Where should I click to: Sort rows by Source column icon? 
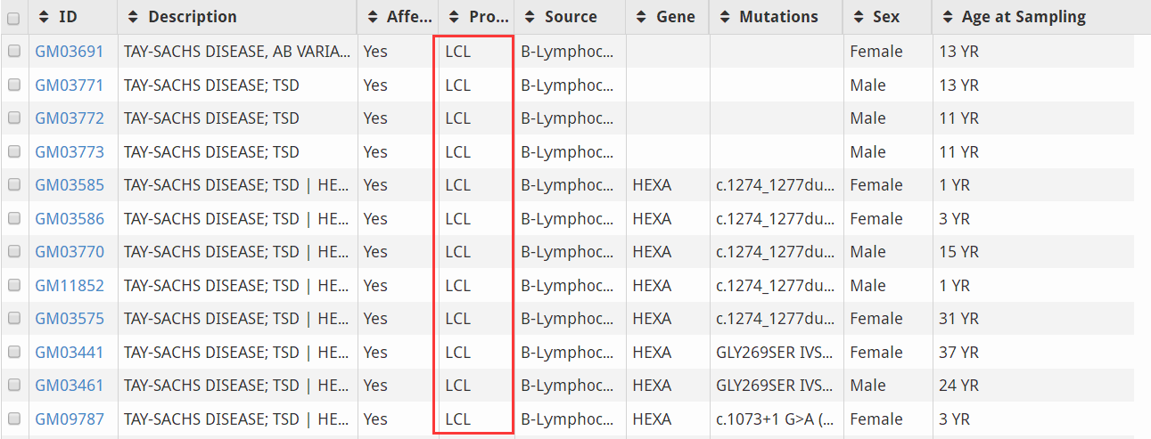coord(530,17)
